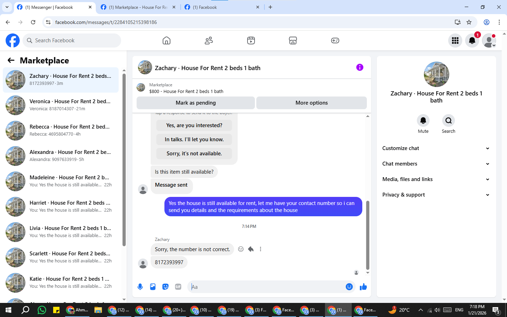This screenshot has width=507, height=317.
Task: Click the browser address bar URL
Action: coord(106,22)
